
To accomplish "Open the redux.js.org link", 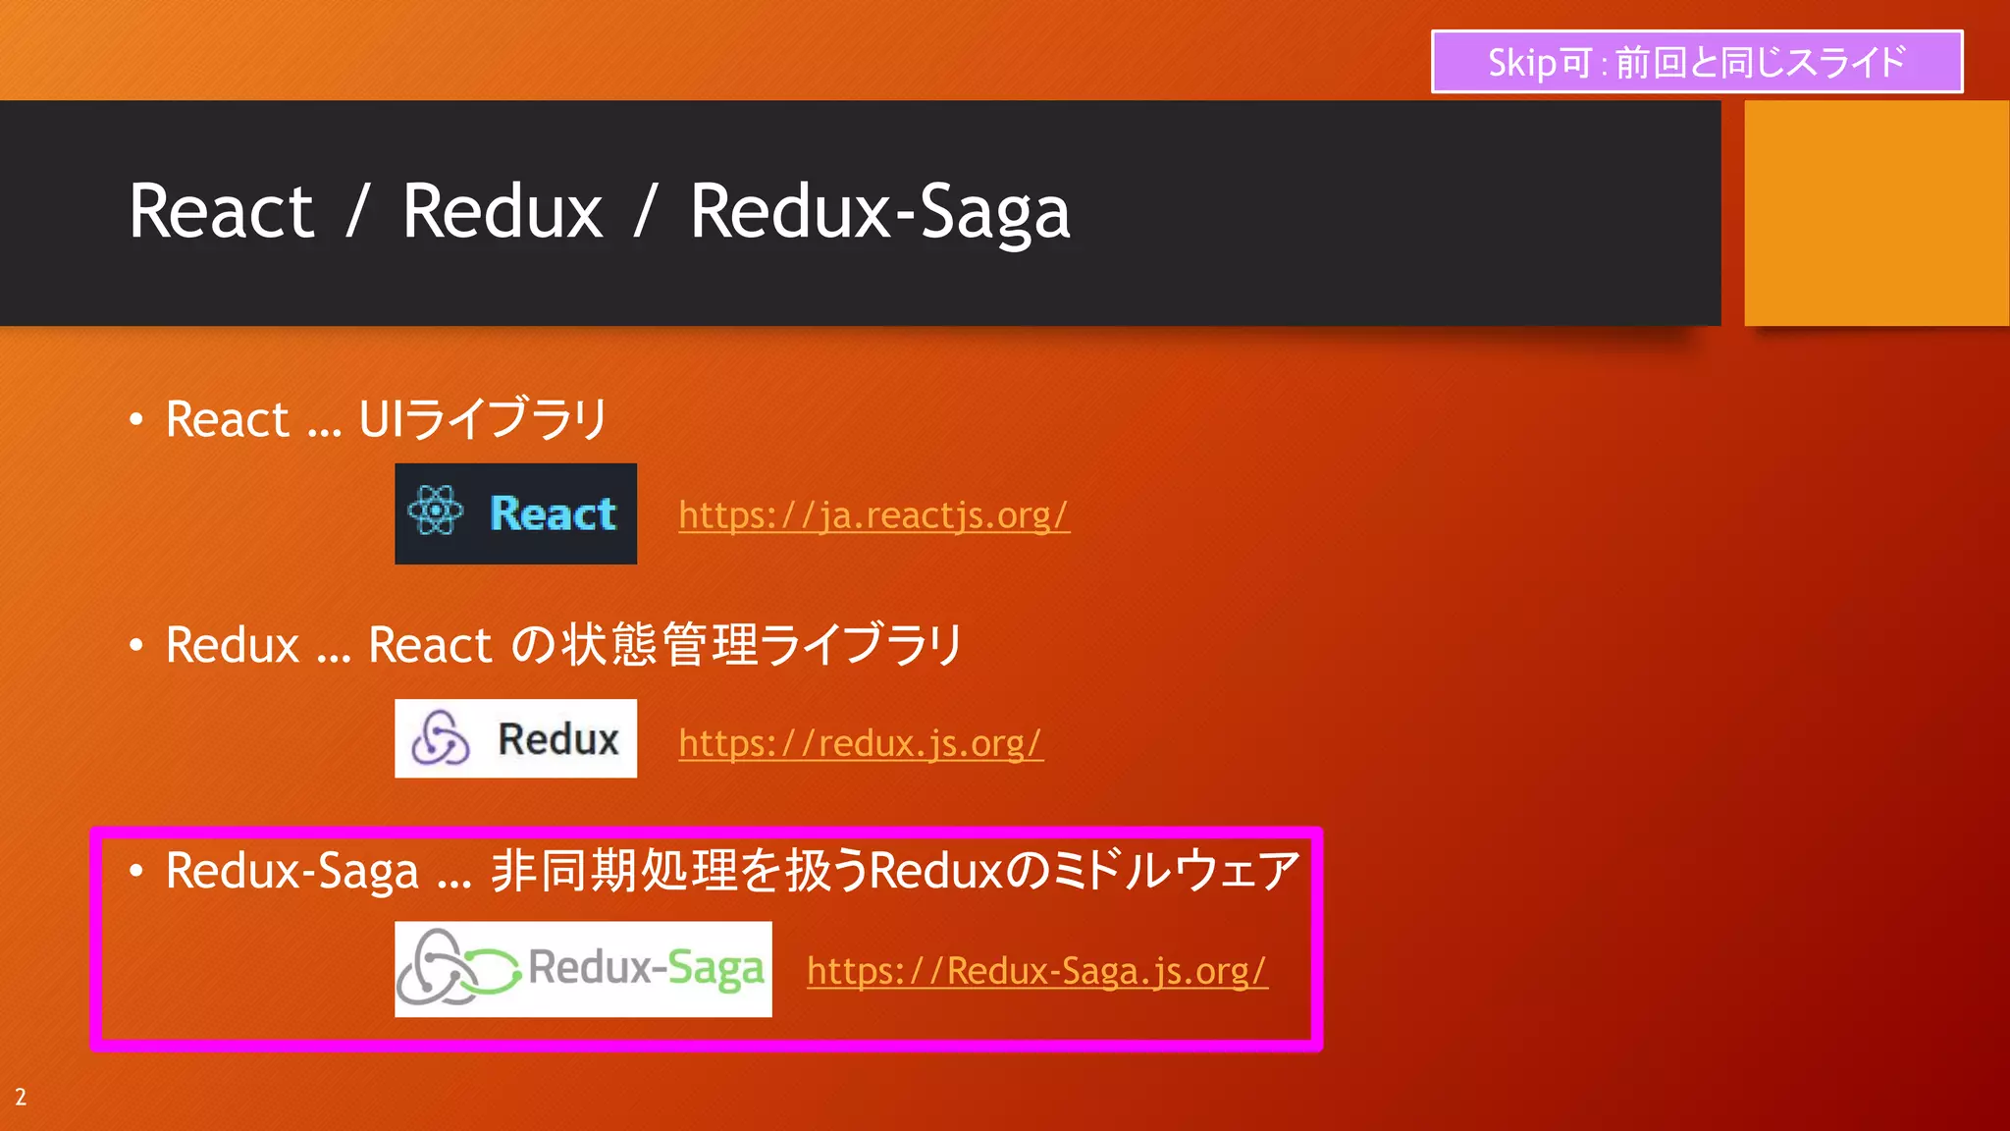I will click(860, 743).
